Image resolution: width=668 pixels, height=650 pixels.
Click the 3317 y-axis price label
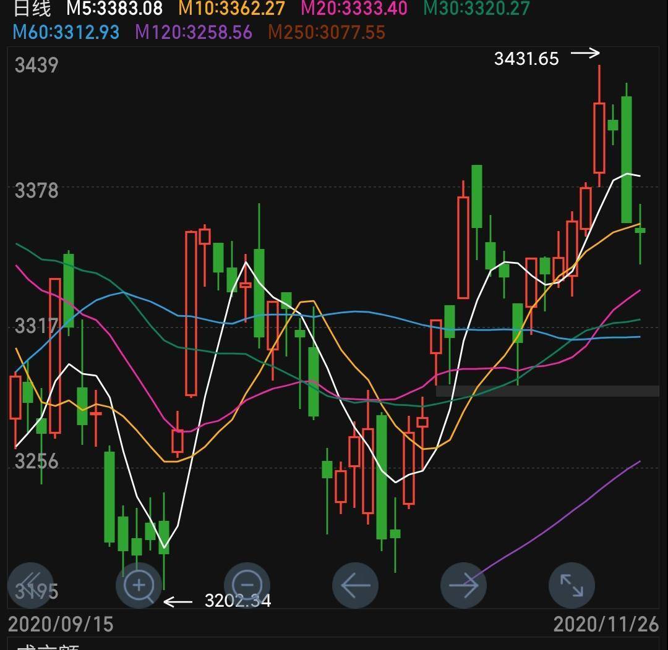pos(36,326)
